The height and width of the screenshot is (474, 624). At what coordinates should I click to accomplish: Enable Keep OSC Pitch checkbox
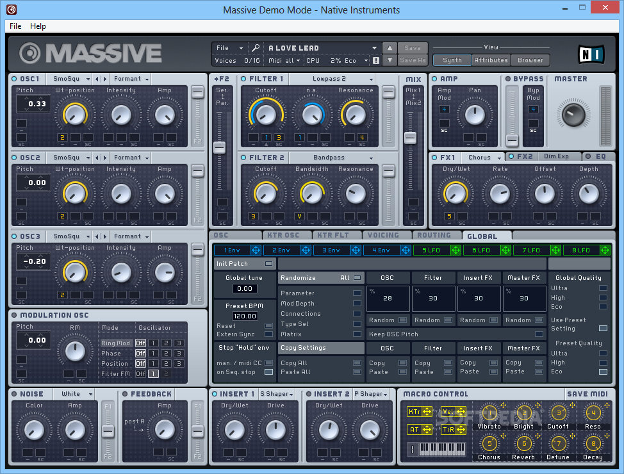(539, 334)
